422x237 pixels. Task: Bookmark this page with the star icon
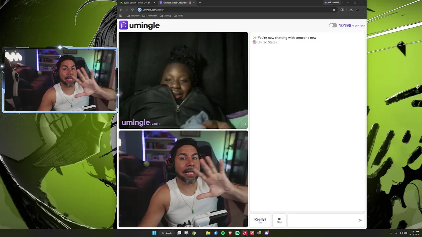point(334,10)
